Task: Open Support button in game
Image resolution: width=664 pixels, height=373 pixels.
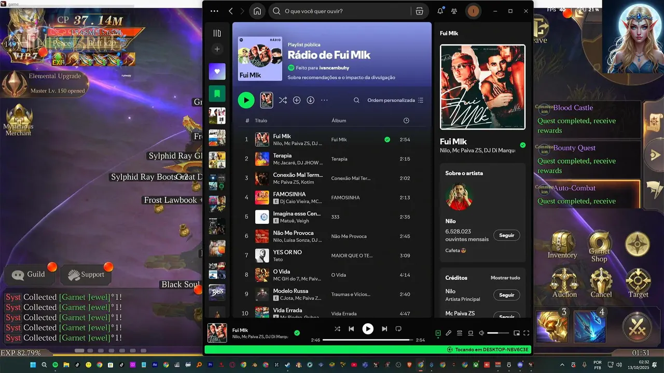Action: (x=86, y=275)
